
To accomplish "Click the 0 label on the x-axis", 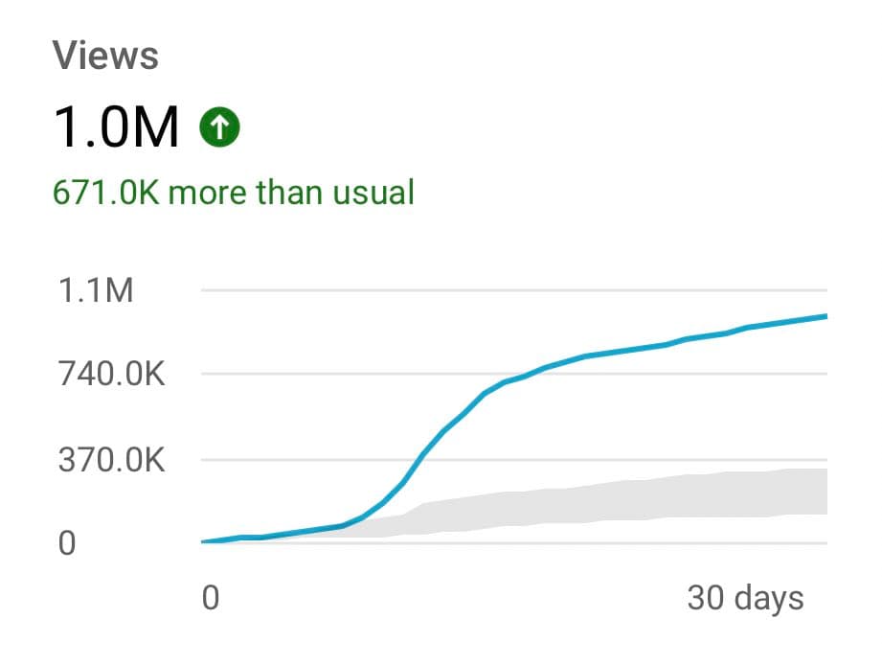I will click(211, 598).
